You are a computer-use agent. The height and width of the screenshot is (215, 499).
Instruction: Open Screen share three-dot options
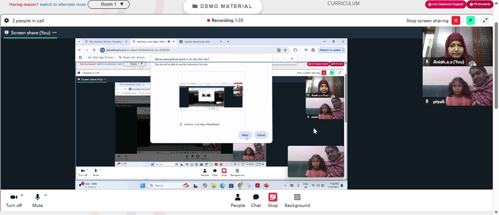click(x=54, y=32)
